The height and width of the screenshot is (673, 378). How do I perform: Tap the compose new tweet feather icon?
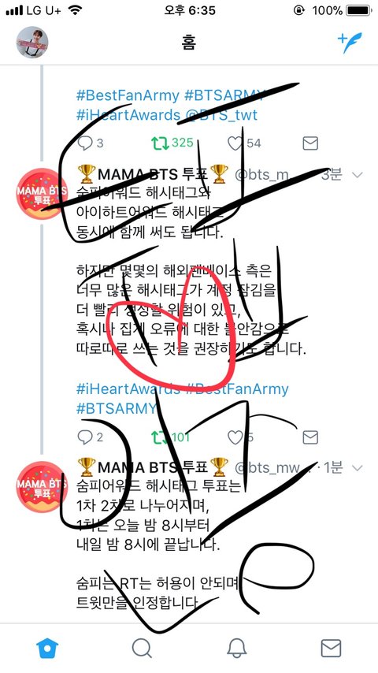pyautogui.click(x=350, y=43)
